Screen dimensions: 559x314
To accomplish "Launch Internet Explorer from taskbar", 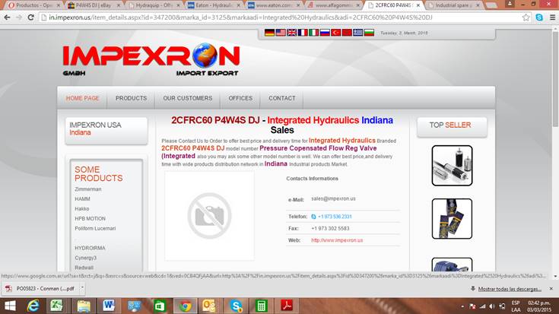I will [33, 306].
